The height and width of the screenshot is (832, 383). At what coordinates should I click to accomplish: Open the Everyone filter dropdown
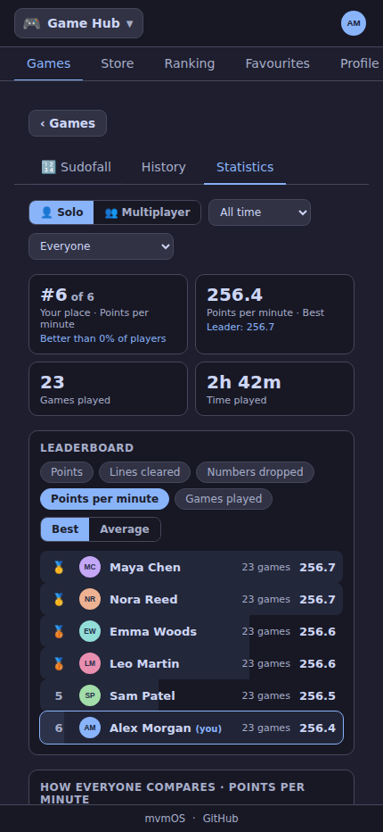[x=101, y=246]
